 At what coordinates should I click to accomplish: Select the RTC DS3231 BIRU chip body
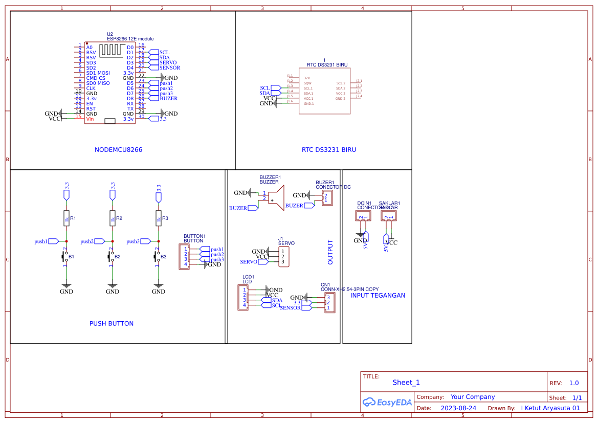[324, 91]
